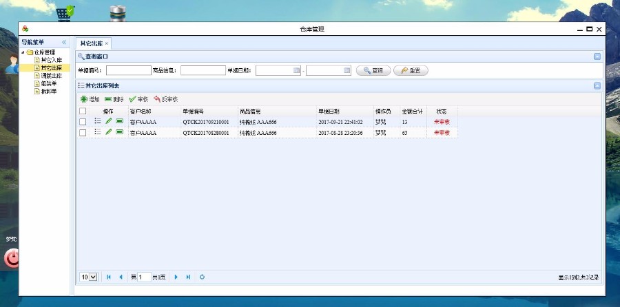Focus the 商品信息 input field
This screenshot has height=307, width=620.
203,70
